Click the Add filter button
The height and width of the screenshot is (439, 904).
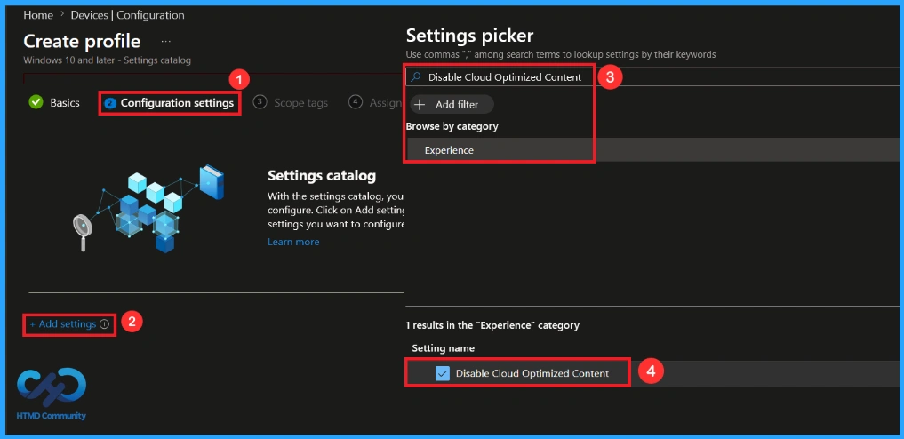point(452,104)
